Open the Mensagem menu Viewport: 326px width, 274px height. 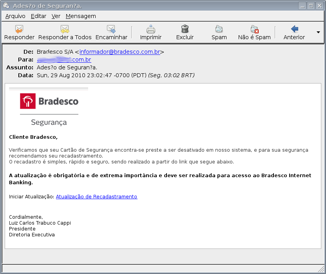coord(81,16)
